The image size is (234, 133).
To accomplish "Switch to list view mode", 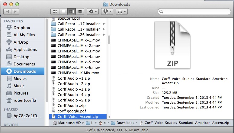I will point(63,12).
